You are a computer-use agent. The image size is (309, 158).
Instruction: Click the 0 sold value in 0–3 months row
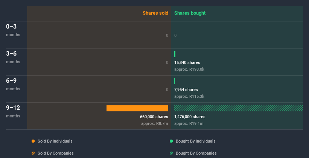pyautogui.click(x=167, y=35)
